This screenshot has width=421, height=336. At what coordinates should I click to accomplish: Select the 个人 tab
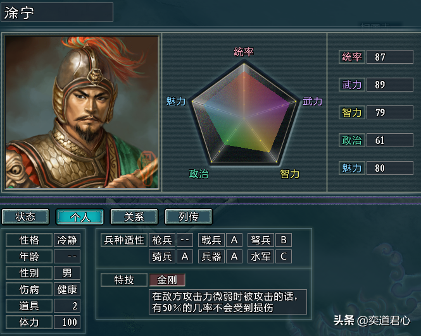click(x=80, y=217)
